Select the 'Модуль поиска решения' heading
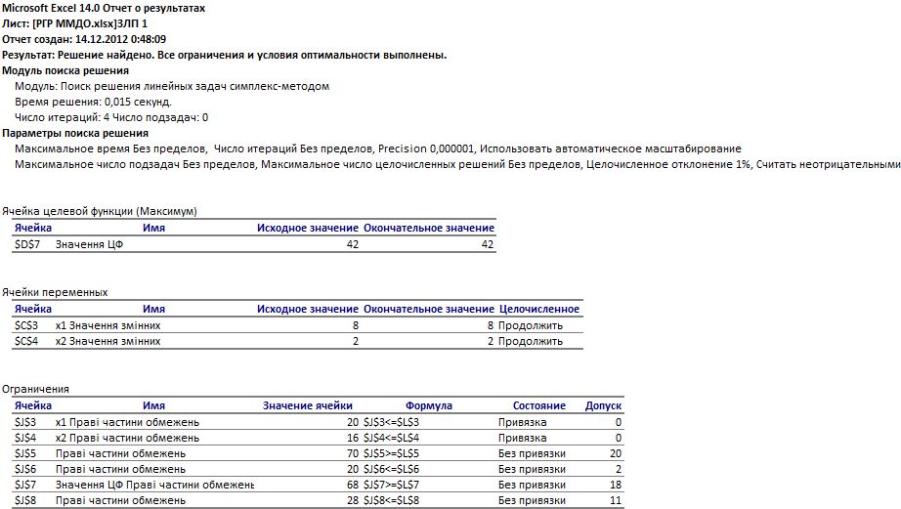This screenshot has height=509, width=901. point(65,70)
